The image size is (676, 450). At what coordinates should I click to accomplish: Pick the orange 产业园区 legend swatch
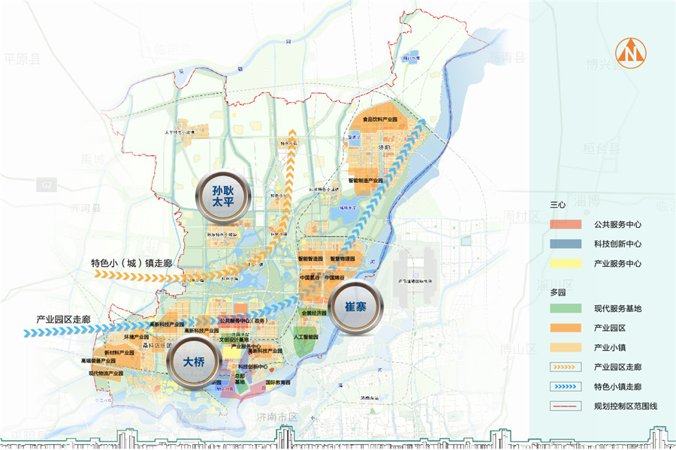(566, 328)
